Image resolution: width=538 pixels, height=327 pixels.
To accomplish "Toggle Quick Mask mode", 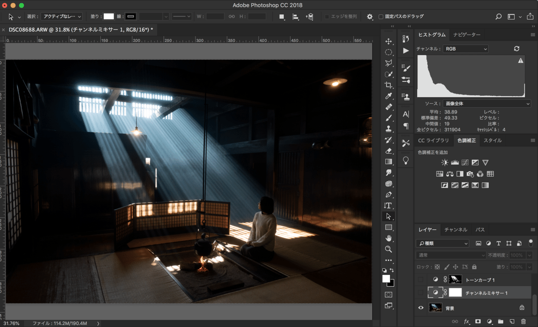I will tap(388, 295).
